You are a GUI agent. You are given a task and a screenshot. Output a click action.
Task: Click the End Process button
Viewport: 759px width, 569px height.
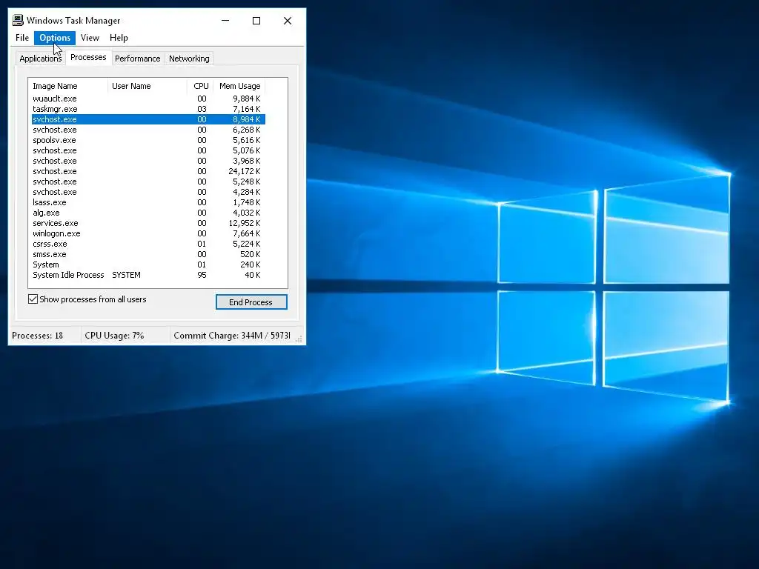coord(251,302)
